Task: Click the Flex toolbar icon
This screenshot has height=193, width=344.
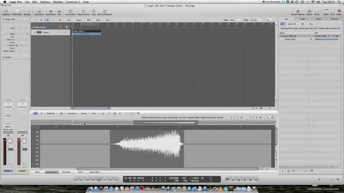Action: [59, 12]
